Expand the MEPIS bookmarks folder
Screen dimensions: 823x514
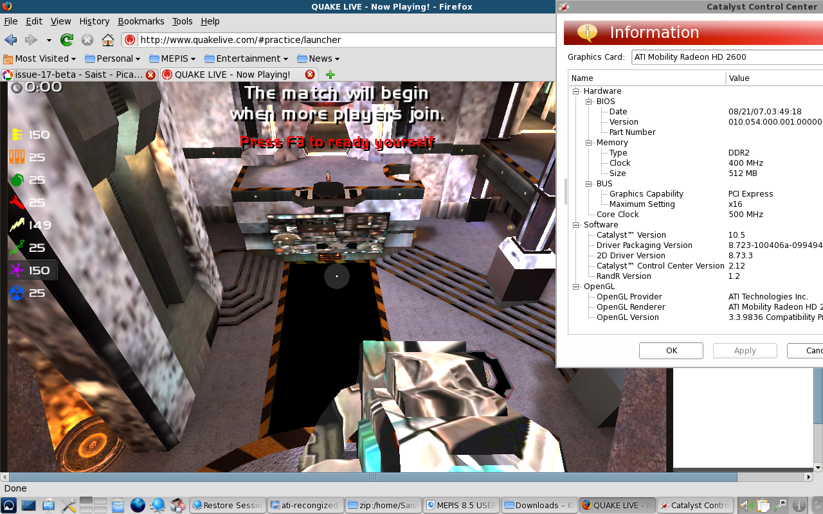point(174,58)
